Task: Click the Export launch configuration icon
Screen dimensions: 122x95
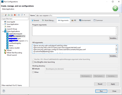Action: click(x=9, y=15)
